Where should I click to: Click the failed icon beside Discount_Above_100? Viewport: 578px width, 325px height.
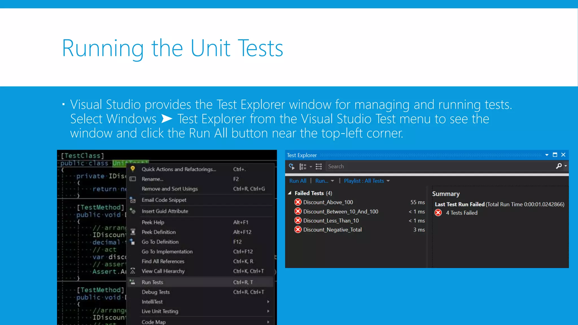(x=298, y=202)
